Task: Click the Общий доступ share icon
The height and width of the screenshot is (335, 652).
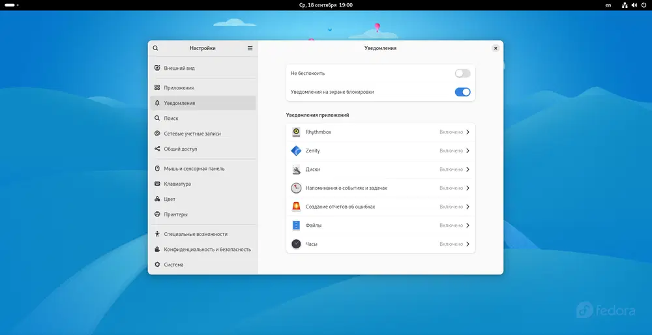Action: point(157,149)
